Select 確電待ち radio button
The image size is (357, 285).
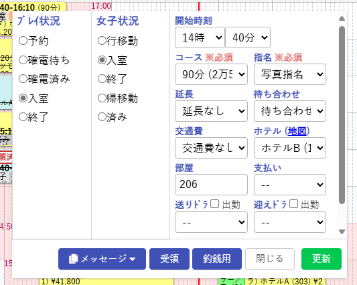[23, 60]
